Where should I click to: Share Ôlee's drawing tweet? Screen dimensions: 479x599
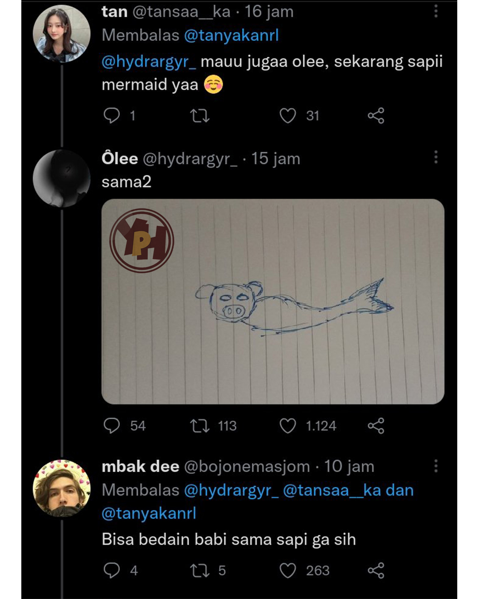pos(376,426)
